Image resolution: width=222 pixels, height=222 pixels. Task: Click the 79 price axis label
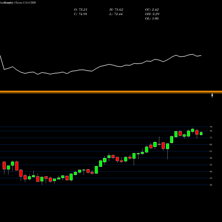[211, 127]
